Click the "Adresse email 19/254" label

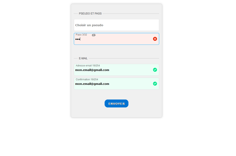tap(88, 65)
